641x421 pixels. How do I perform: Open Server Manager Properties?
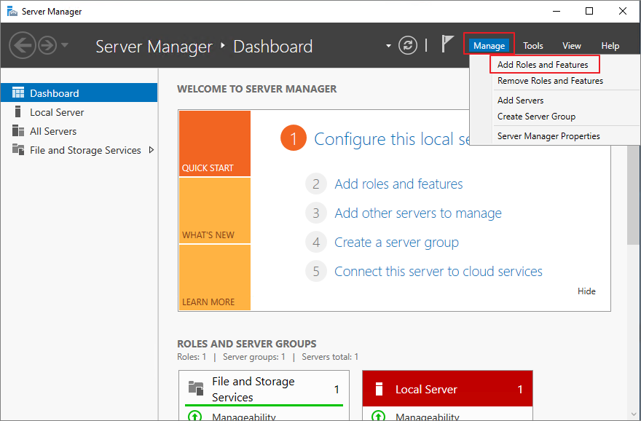click(x=548, y=136)
